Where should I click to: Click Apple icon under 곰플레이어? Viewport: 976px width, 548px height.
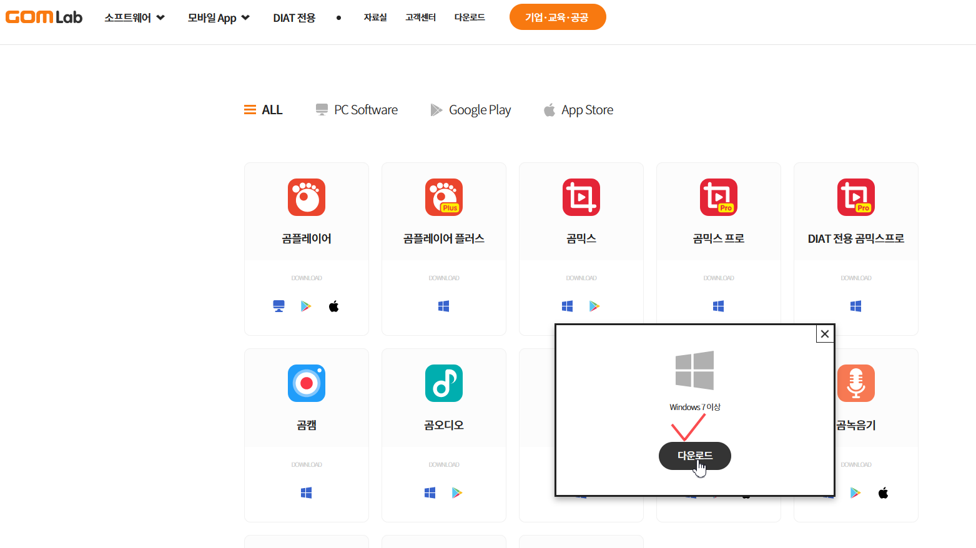[334, 306]
